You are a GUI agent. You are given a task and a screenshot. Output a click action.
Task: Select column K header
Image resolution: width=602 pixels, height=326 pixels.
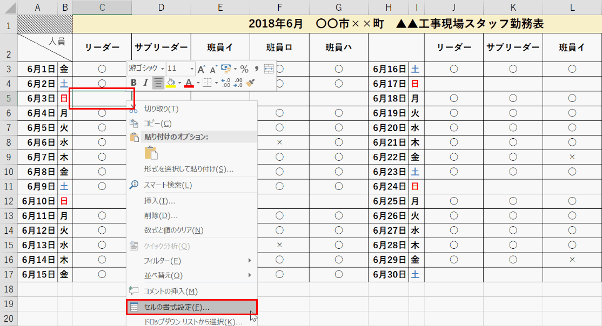pyautogui.click(x=513, y=8)
